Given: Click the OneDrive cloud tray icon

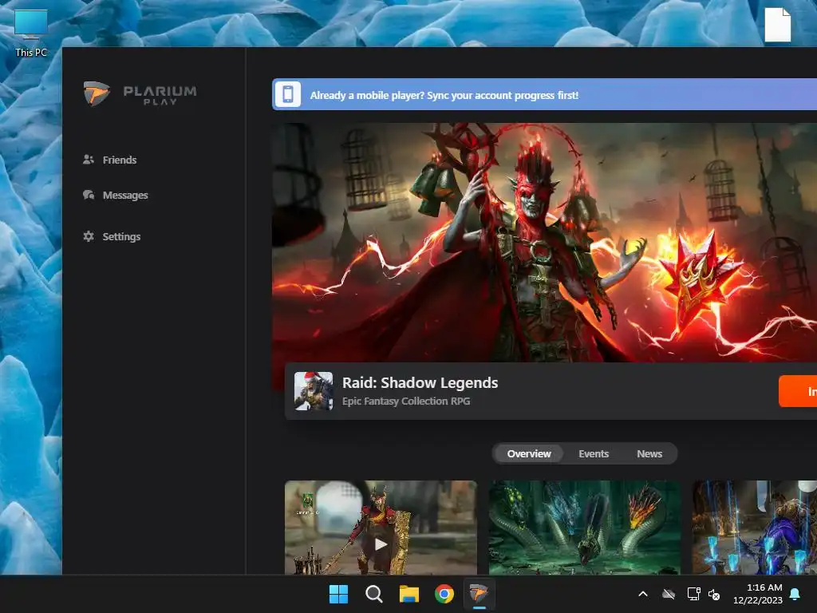Looking at the screenshot, I should [669, 594].
